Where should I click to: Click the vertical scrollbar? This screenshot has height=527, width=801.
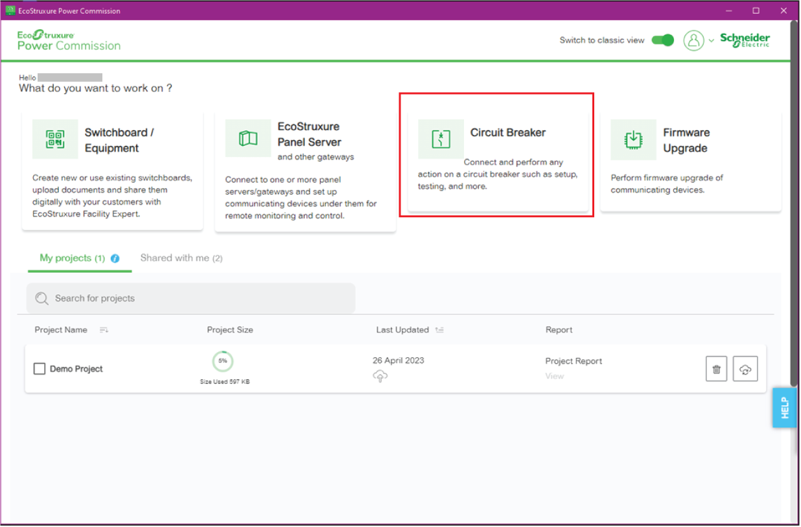point(795,202)
